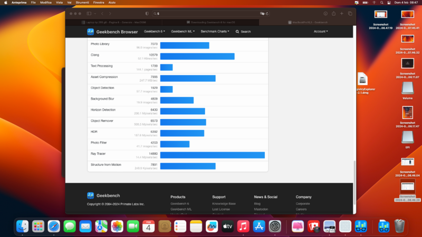This screenshot has height=237, width=422.
Task: Open the Geekbench app in the dock
Action: click(361, 226)
